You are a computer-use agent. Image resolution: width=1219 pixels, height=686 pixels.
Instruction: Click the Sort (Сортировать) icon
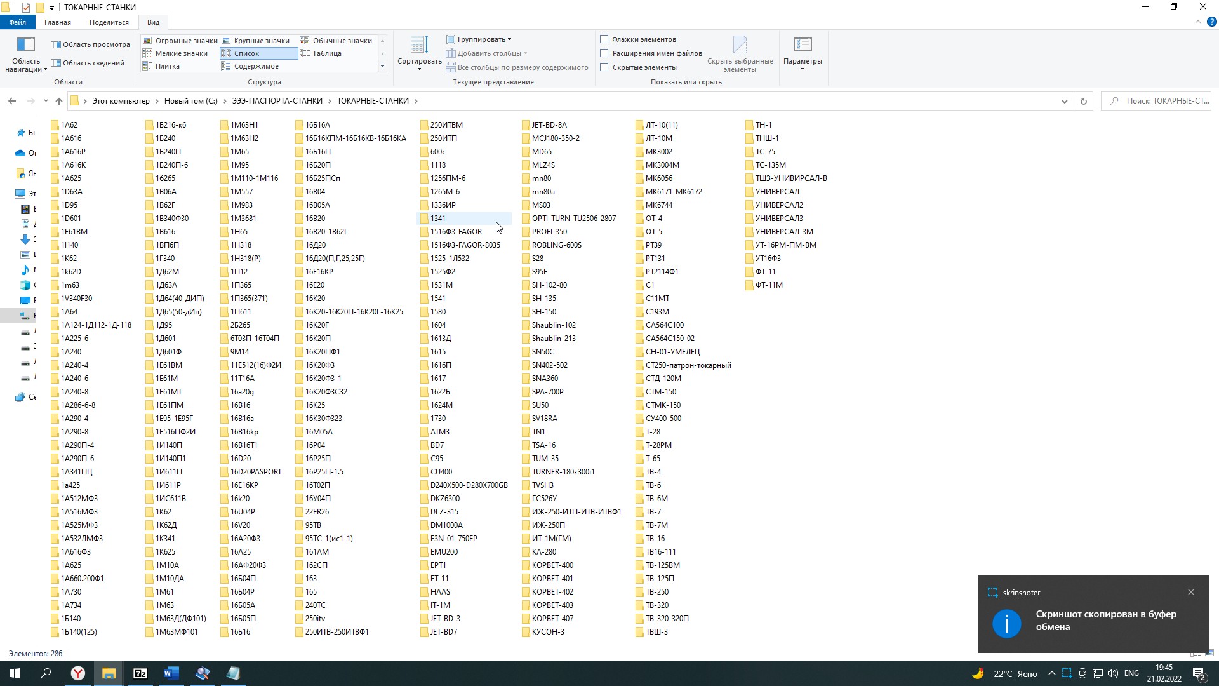tap(419, 46)
